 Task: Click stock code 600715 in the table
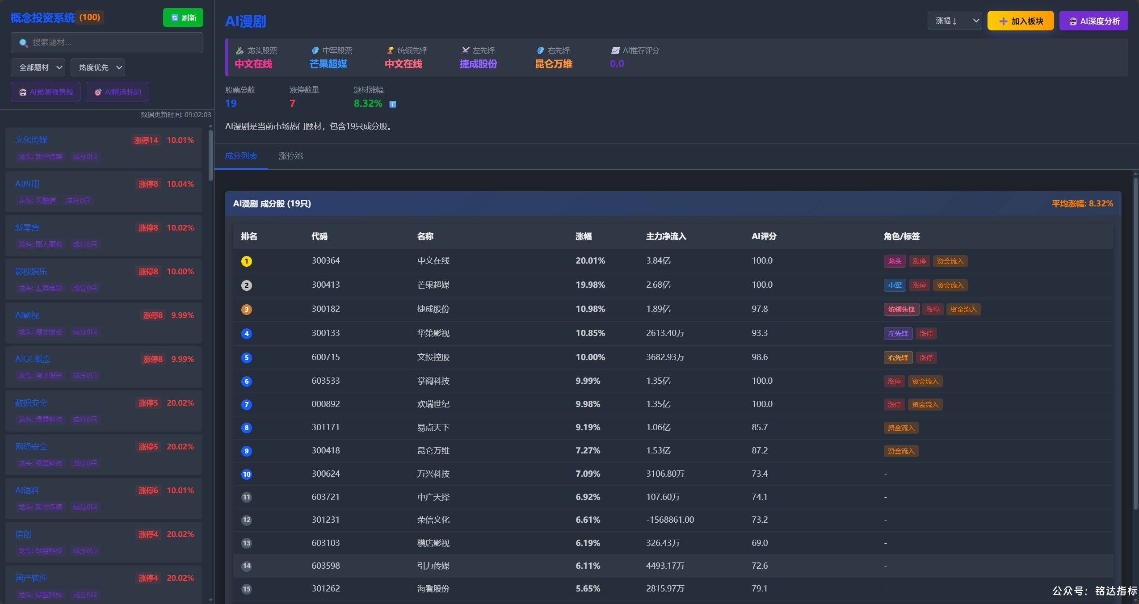coord(326,357)
